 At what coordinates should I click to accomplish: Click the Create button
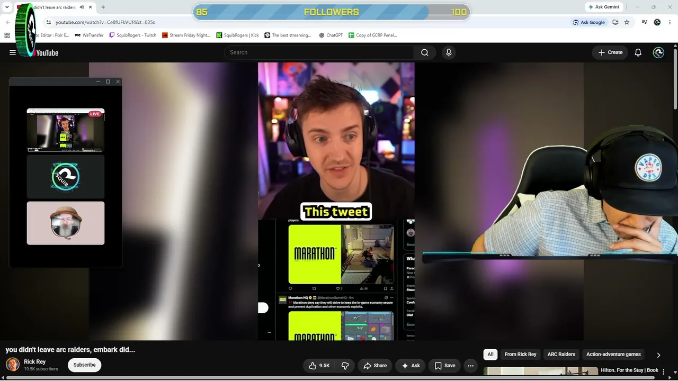pos(610,52)
